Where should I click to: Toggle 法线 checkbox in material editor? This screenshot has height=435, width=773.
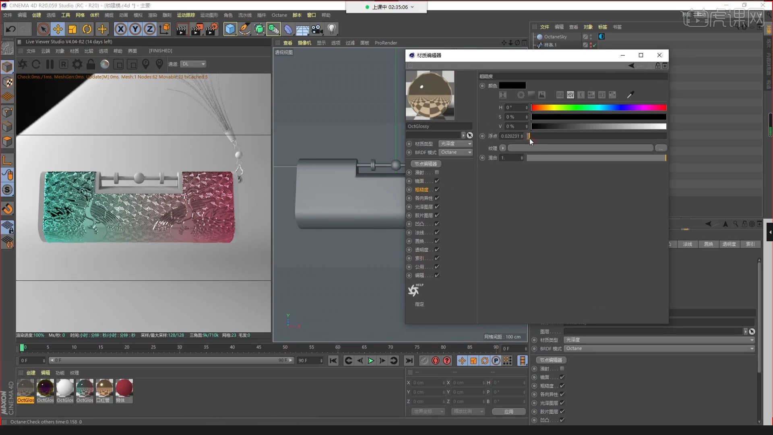pyautogui.click(x=437, y=232)
